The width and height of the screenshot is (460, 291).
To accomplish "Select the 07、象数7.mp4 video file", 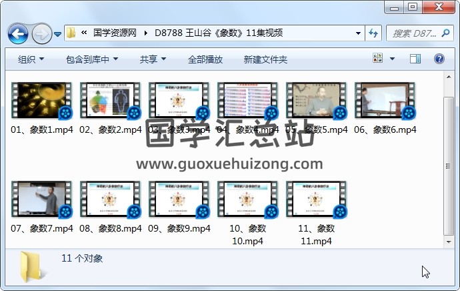I will click(41, 200).
